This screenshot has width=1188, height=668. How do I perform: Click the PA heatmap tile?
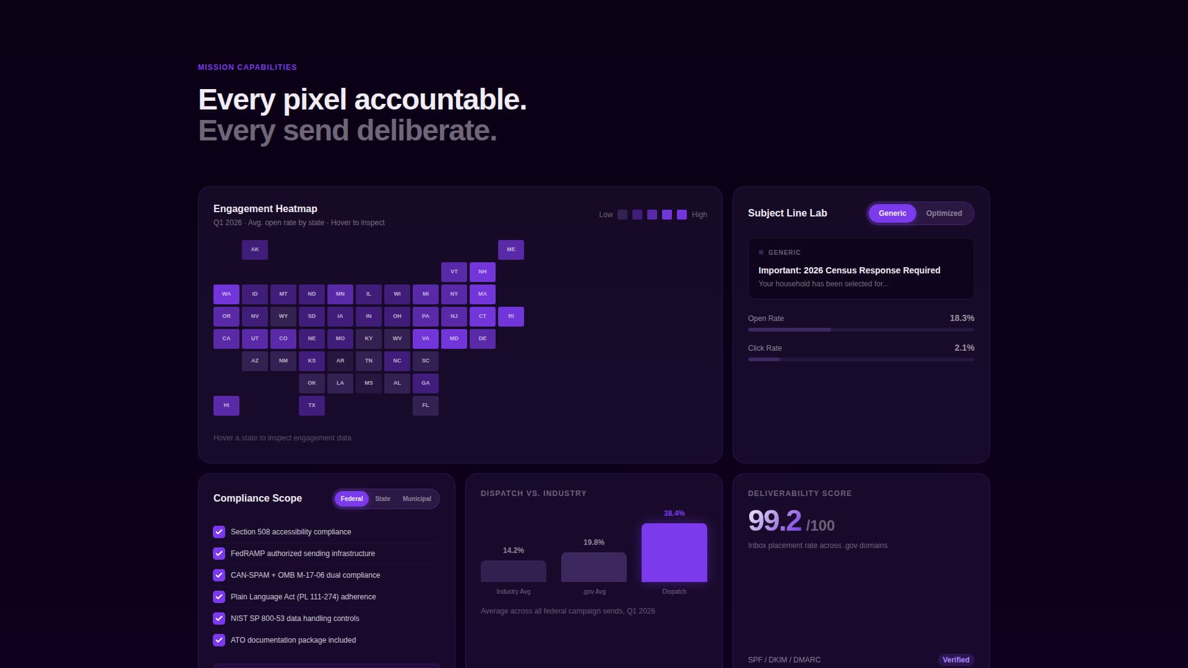click(x=426, y=317)
